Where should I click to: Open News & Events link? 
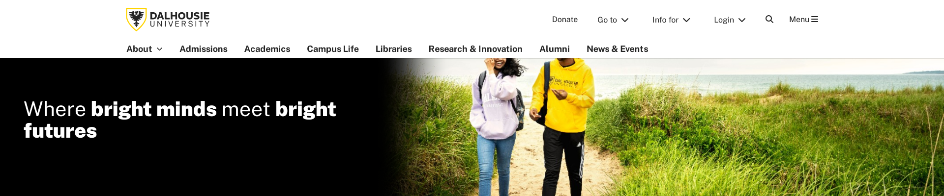[618, 49]
